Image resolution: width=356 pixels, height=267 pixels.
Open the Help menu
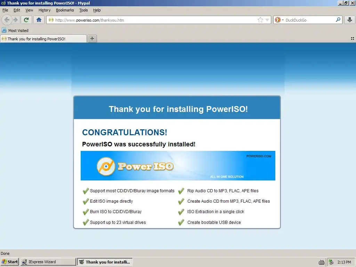[97, 10]
